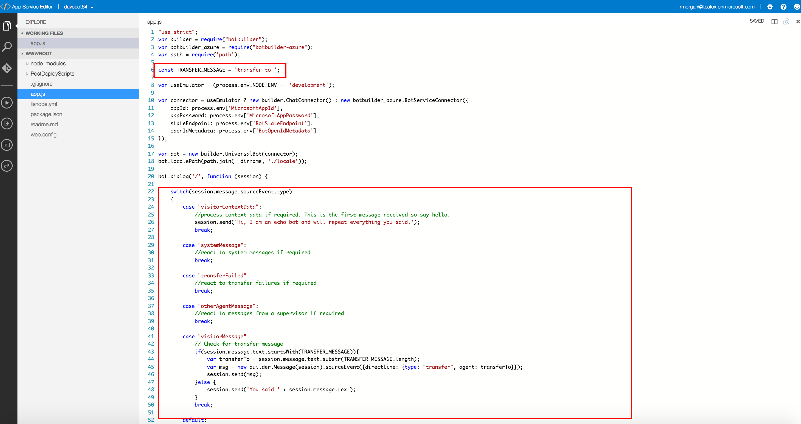Click the appPassword line 12
The image size is (801, 424).
click(245, 116)
